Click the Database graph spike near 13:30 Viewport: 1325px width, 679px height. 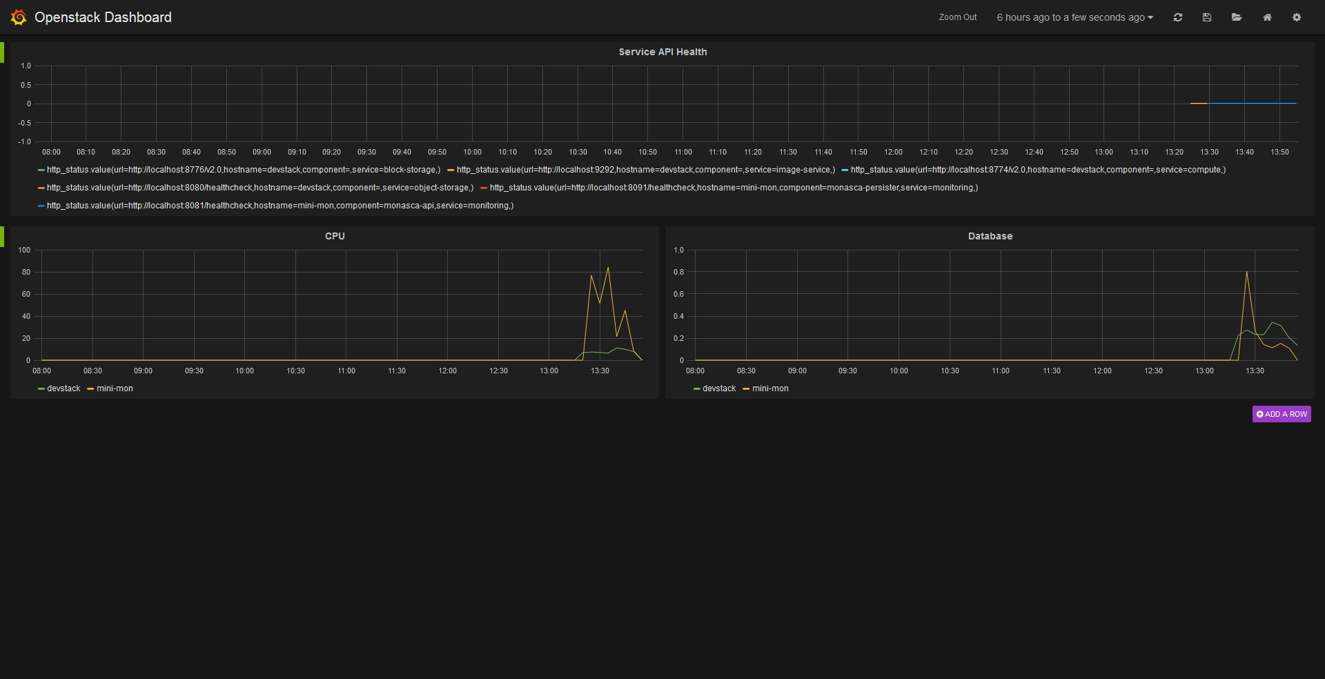[x=1246, y=272]
